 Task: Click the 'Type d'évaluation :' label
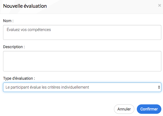pyautogui.click(x=19, y=78)
